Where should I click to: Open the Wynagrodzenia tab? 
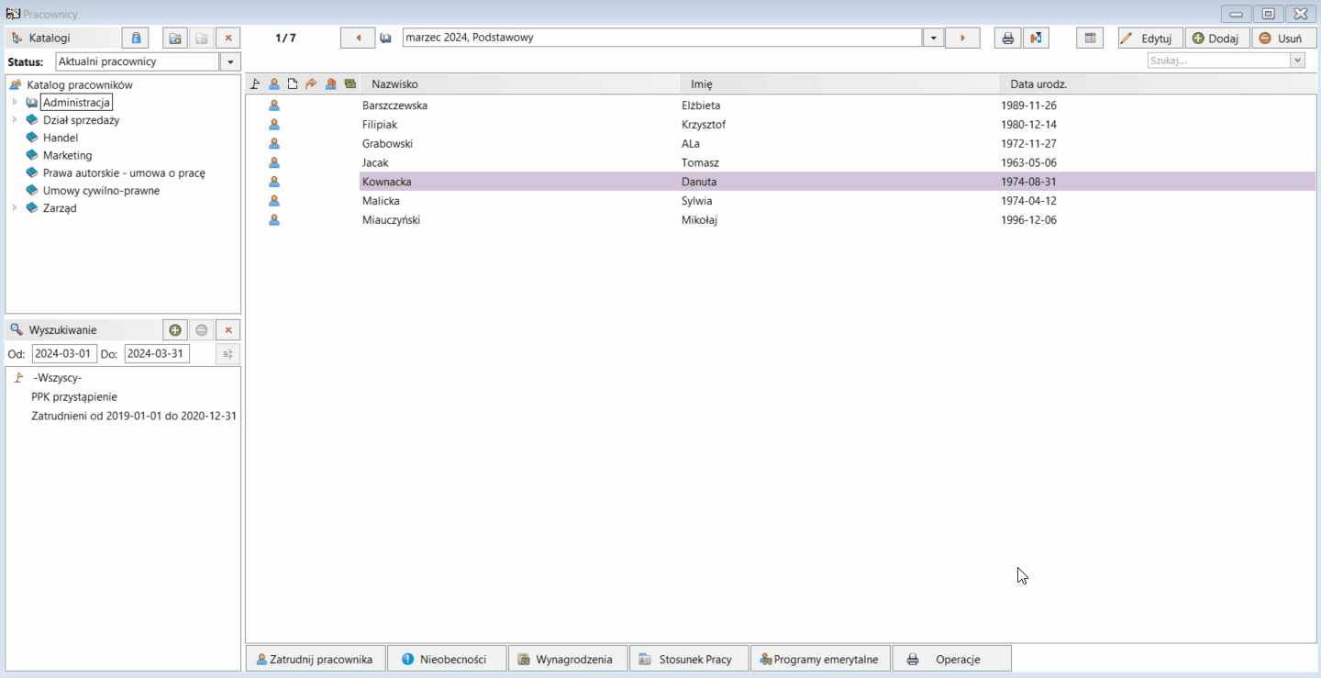click(x=567, y=659)
